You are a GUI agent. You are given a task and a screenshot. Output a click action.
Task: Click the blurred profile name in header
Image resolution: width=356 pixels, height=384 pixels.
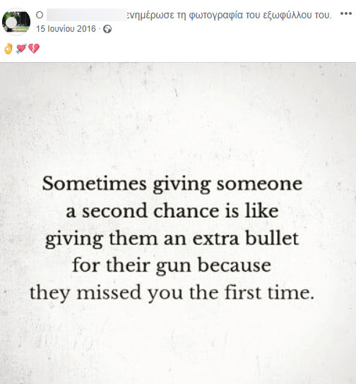[86, 15]
